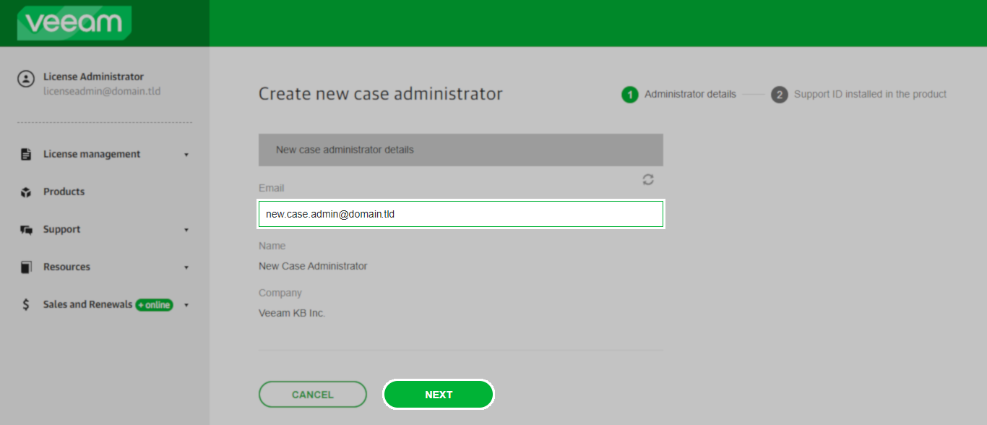The width and height of the screenshot is (987, 425).
Task: Expand the License management arrow
Action: click(186, 155)
